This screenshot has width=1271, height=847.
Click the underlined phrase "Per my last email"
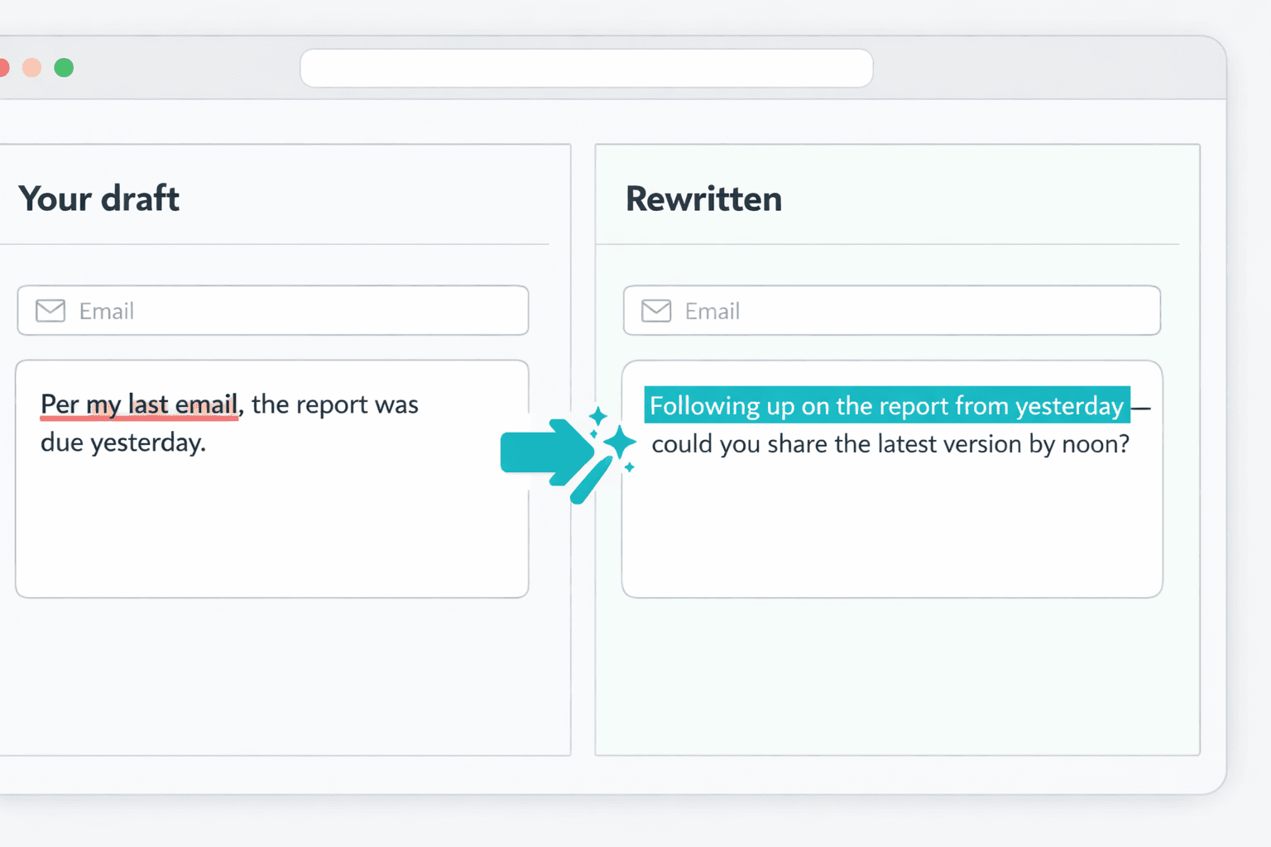pyautogui.click(x=139, y=404)
